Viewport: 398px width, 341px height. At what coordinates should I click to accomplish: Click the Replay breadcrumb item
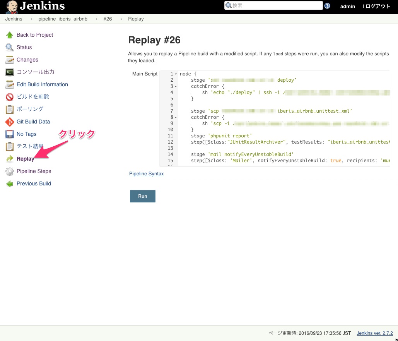click(136, 19)
